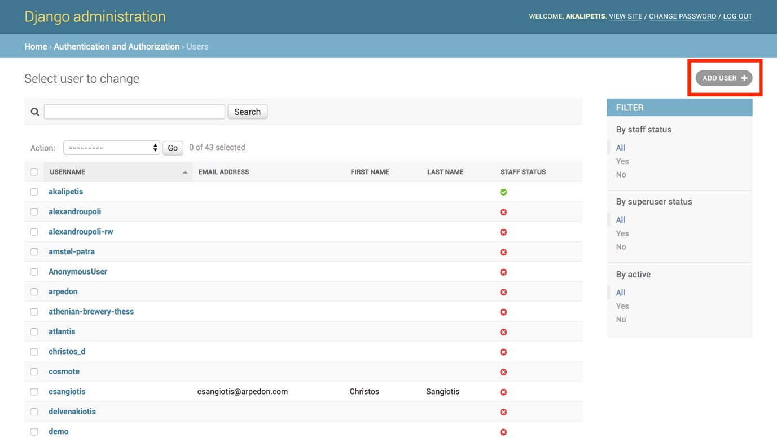
Task: Filter By active to Yes
Action: pyautogui.click(x=622, y=306)
